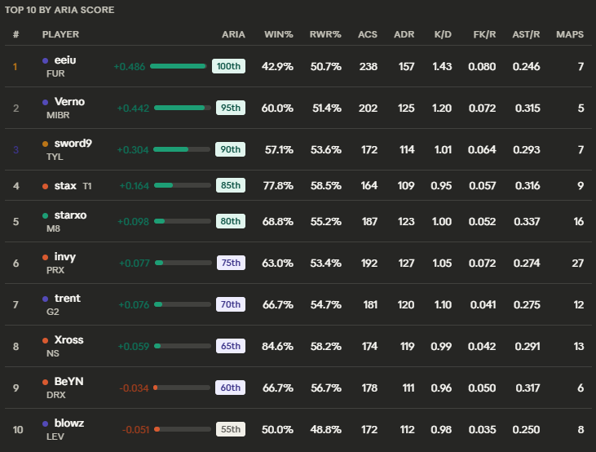Image resolution: width=596 pixels, height=452 pixels.
Task: Click the green role dot beside starxo
Action: click(45, 215)
